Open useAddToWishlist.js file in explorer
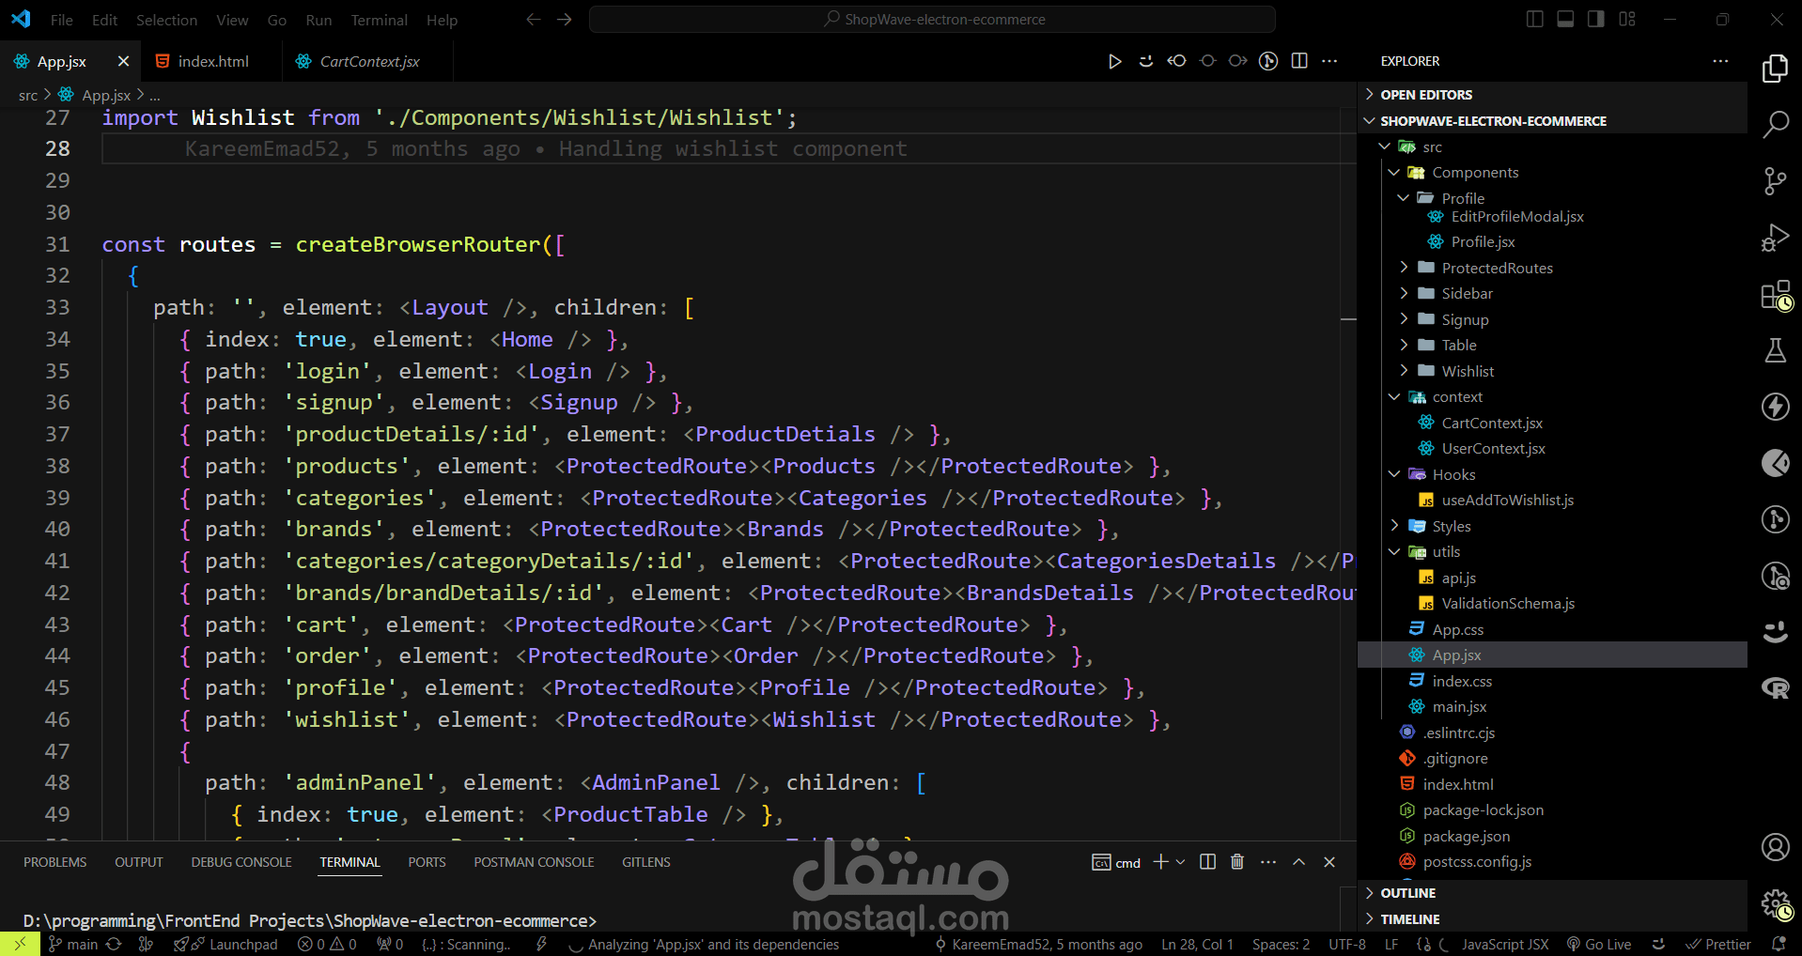 (x=1507, y=501)
